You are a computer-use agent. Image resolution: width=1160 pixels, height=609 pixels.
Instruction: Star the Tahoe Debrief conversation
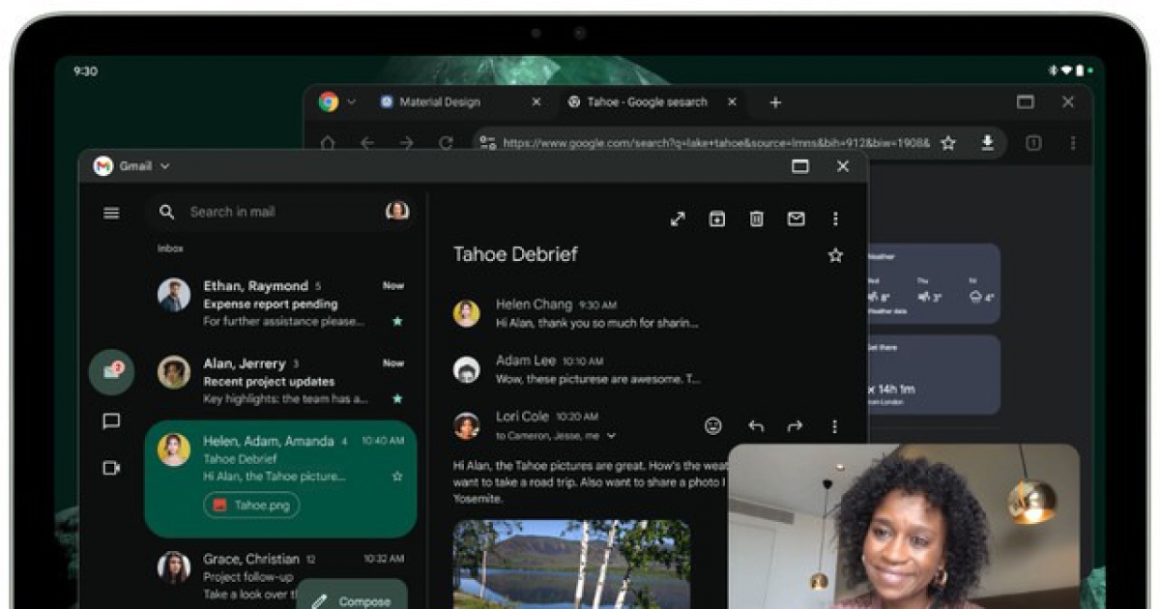(x=835, y=255)
